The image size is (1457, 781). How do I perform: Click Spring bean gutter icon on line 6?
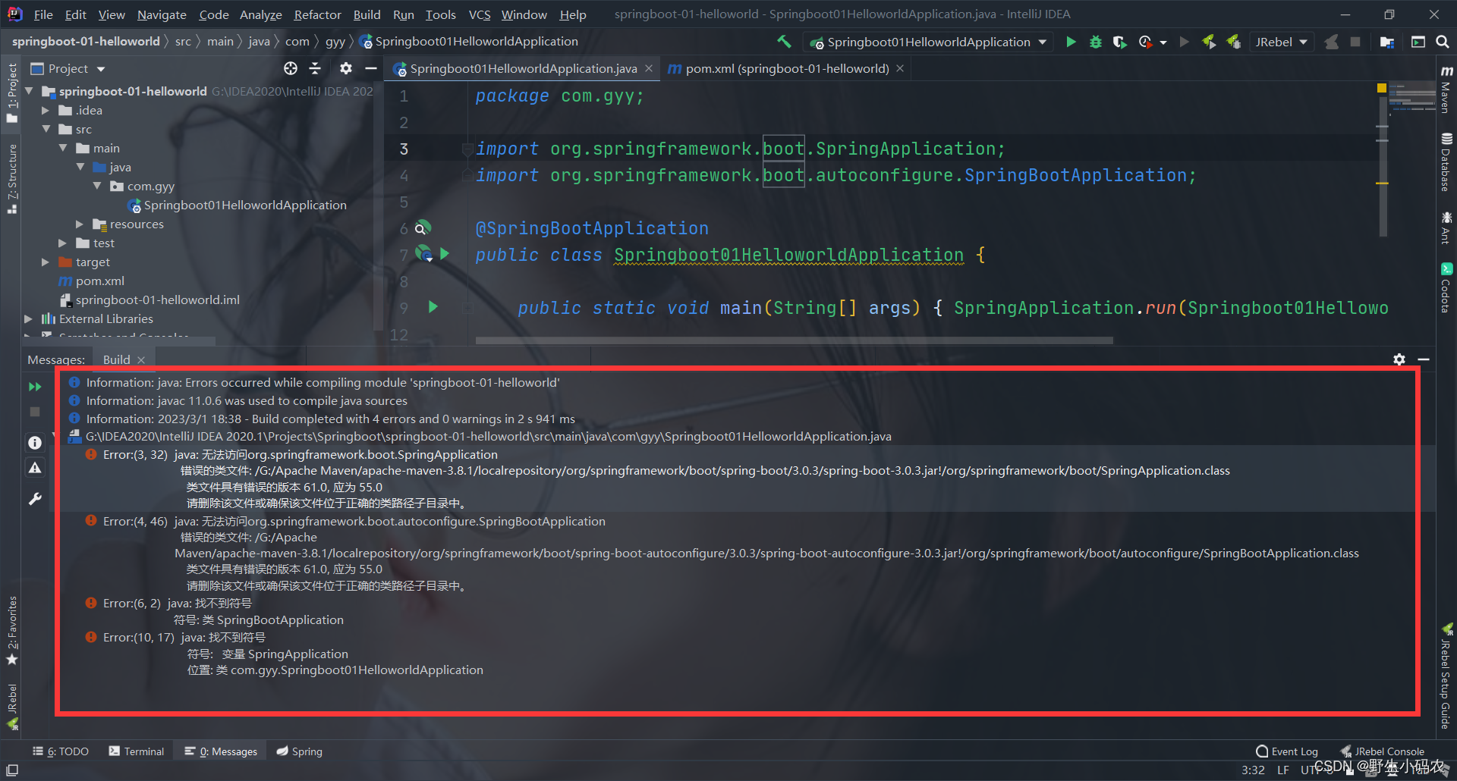pyautogui.click(x=423, y=227)
